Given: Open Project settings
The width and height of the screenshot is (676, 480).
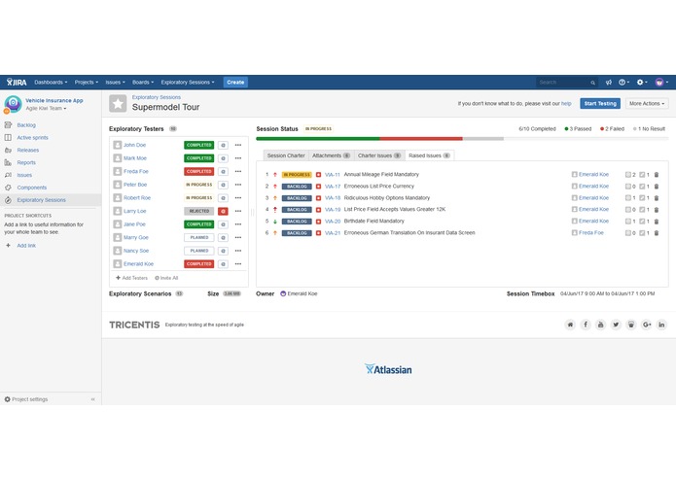Looking at the screenshot, I should [x=26, y=399].
